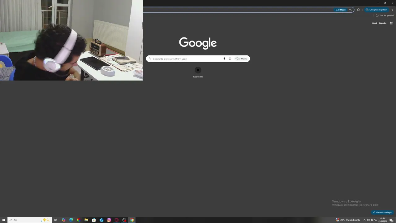Click the Kimliğinizi doğrulayın profile button
The image size is (396, 223).
click(x=377, y=10)
